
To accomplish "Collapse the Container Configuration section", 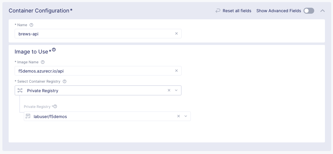I will click(x=322, y=11).
